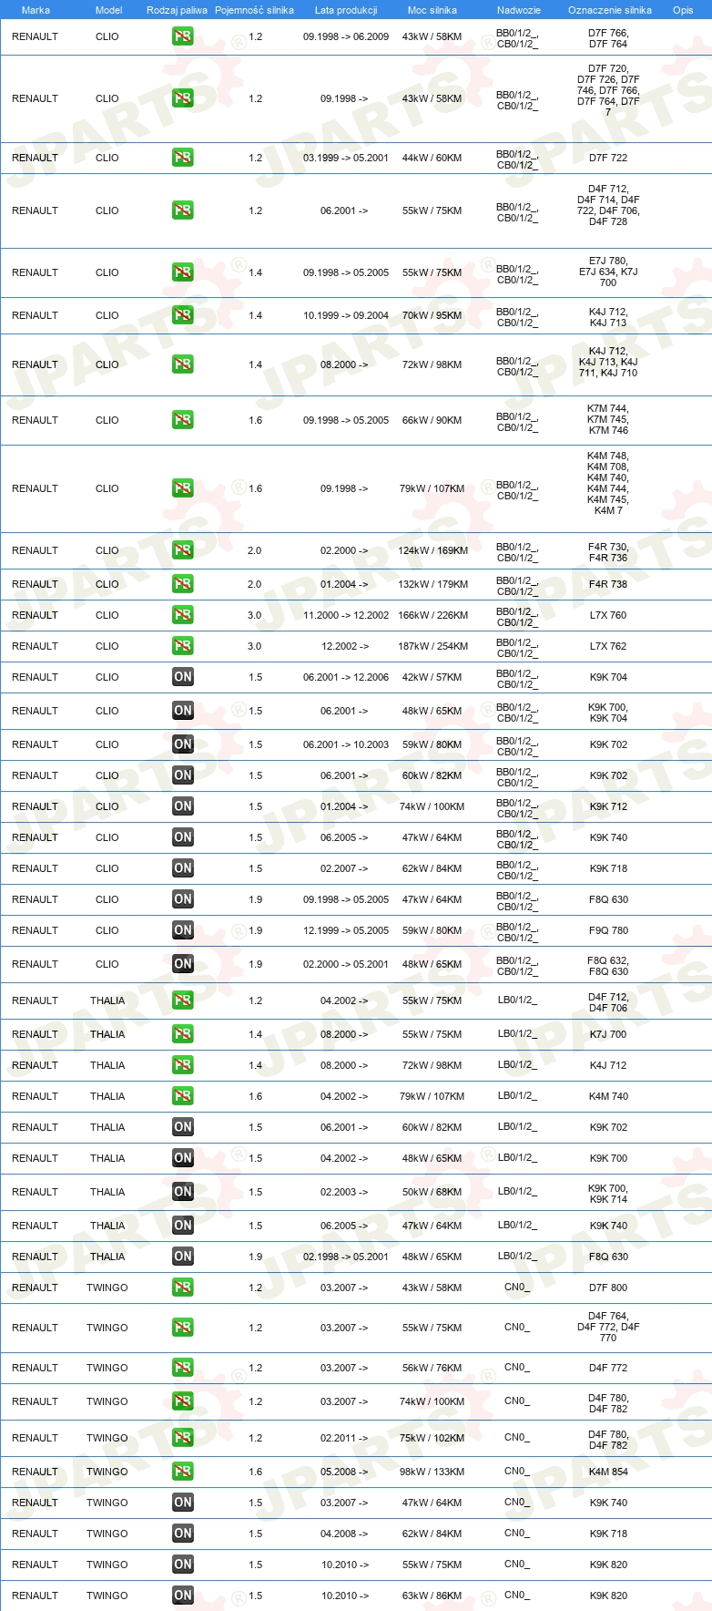This screenshot has width=712, height=1611.
Task: Click the PB icon in Twingo D7F 800 row
Action: 183,1288
